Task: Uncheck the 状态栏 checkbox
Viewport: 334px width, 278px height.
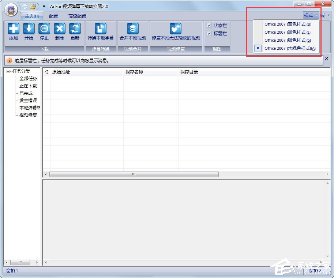Action: click(209, 26)
